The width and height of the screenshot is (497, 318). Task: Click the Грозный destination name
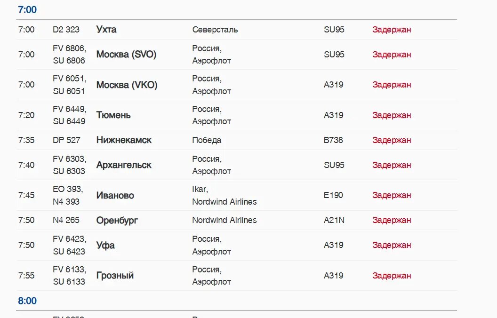[x=115, y=276]
